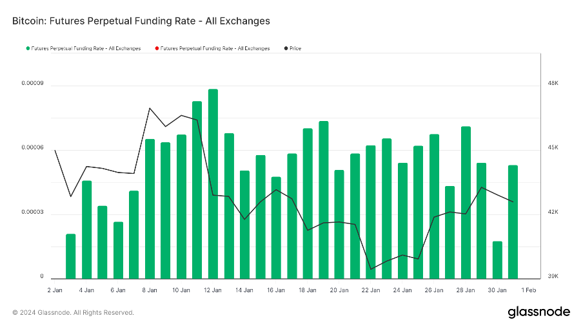Select the 19 Jan green bar
This screenshot has height=327, width=583.
click(x=324, y=200)
